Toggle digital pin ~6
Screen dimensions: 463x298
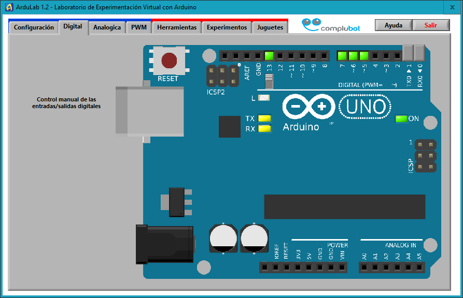pos(353,55)
